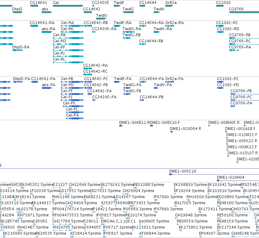Select the CG34305 gene label
Image resolution: width=259 pixels, height=238 pixels.
(x=100, y=3)
